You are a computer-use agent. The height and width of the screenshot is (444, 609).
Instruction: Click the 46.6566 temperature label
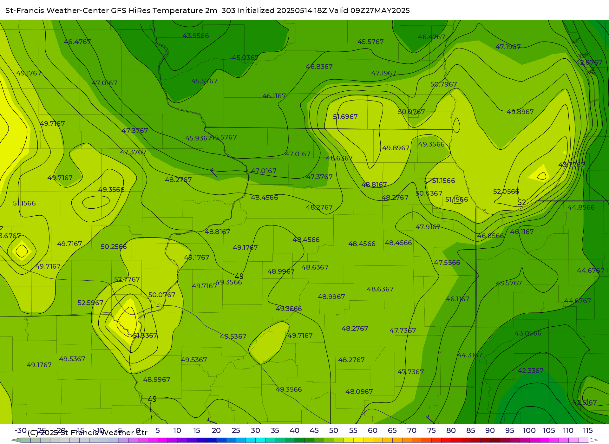click(490, 236)
